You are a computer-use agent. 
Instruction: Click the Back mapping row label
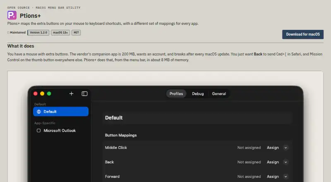tap(109, 162)
